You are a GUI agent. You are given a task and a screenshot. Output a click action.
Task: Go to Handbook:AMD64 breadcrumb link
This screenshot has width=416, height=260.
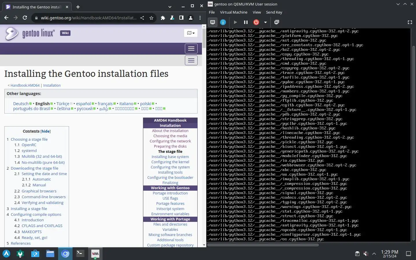tap(25, 86)
